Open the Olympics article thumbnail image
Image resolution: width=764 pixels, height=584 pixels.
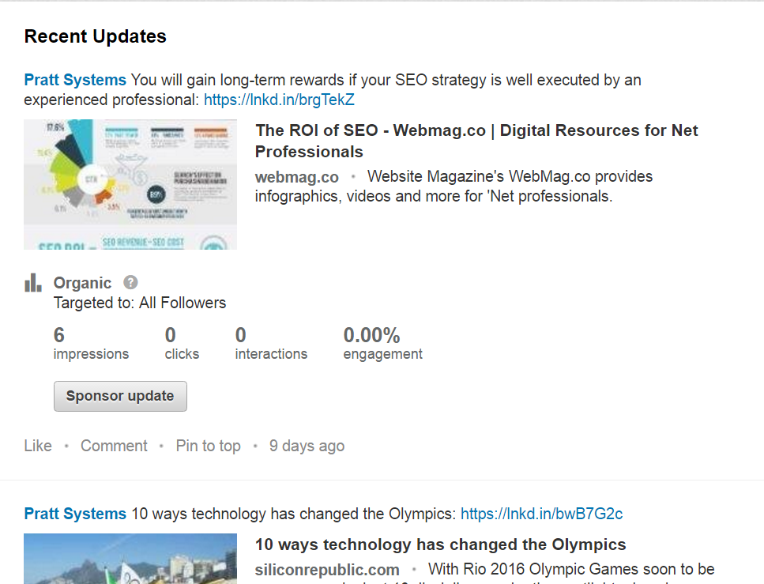[x=130, y=560]
